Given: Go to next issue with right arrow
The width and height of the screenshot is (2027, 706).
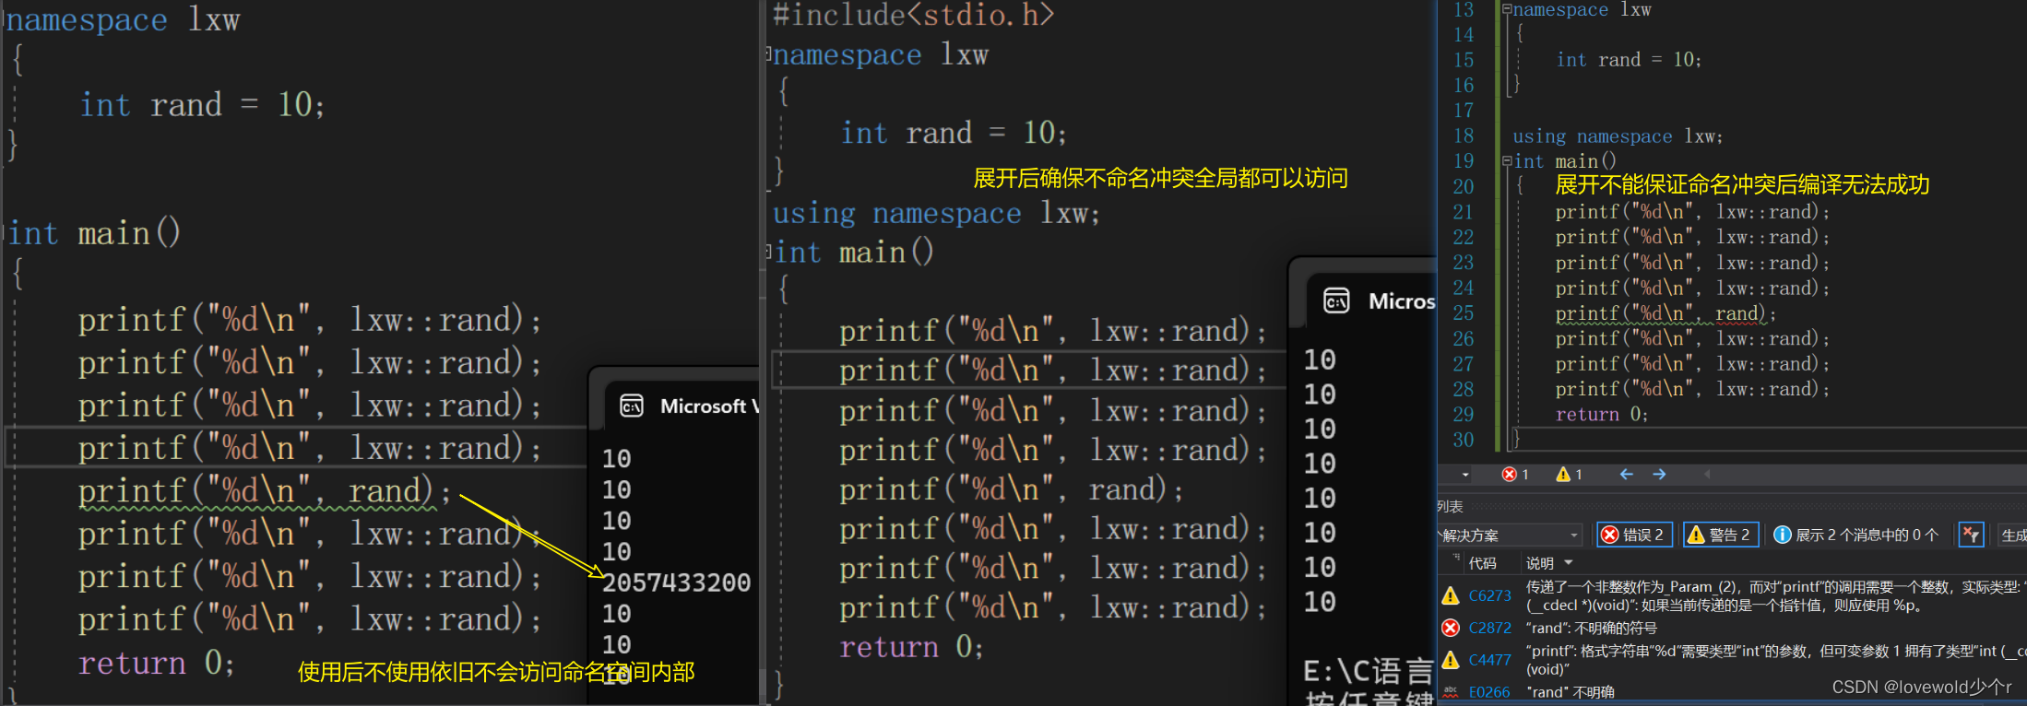Looking at the screenshot, I should coord(1659,475).
